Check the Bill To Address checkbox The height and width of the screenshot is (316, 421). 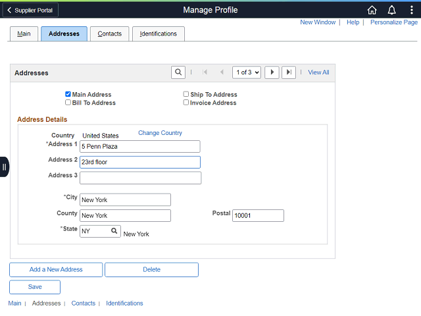(x=68, y=103)
